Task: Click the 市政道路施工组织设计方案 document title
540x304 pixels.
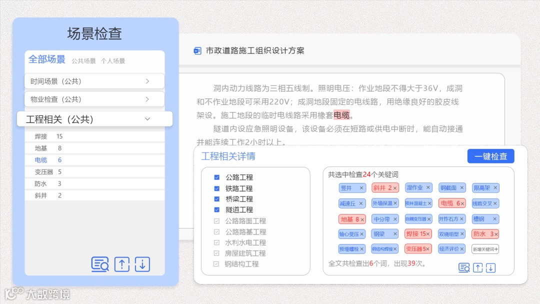Action: (255, 51)
